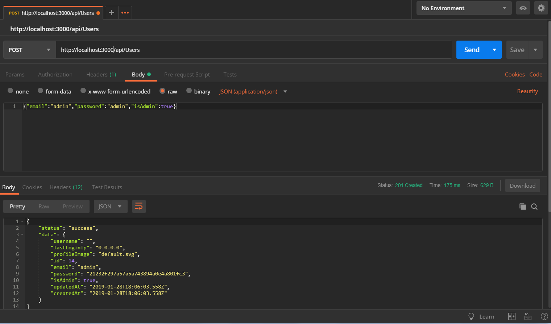Click the Save button
The width and height of the screenshot is (551, 324).
point(517,50)
